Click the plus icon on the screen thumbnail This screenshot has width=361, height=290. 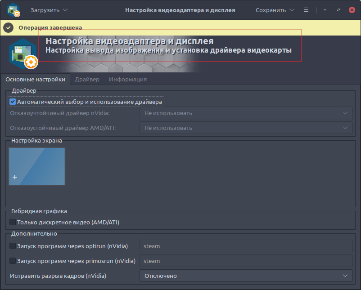pos(15,177)
